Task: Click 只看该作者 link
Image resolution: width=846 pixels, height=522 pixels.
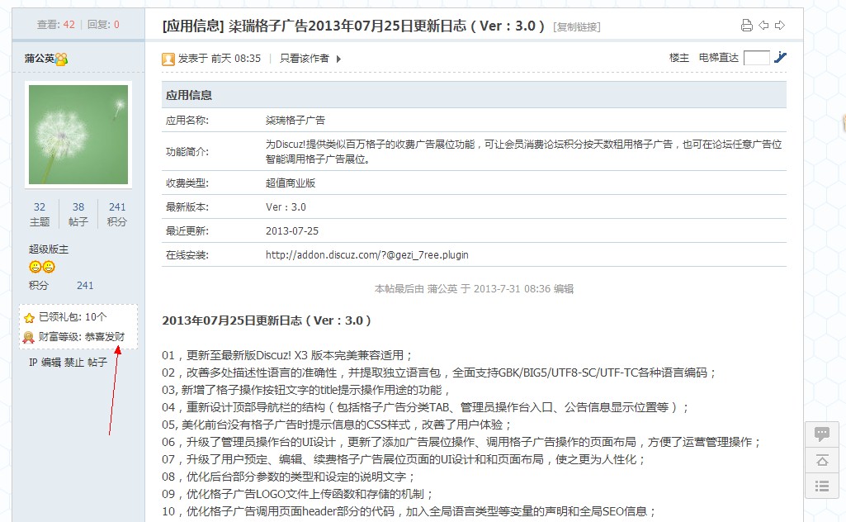Action: pos(305,59)
